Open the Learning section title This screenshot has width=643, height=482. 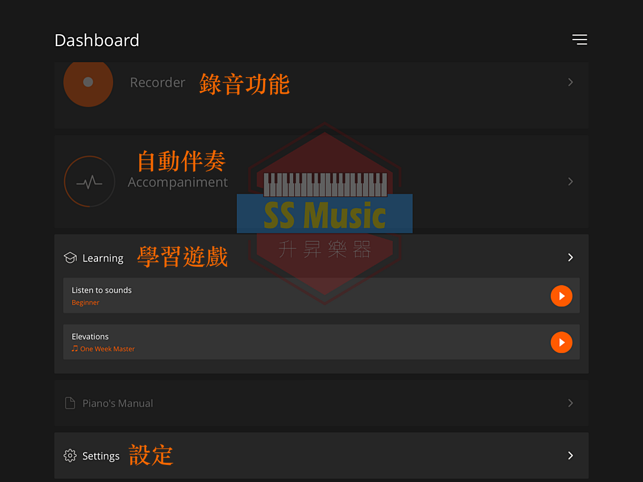coord(103,258)
